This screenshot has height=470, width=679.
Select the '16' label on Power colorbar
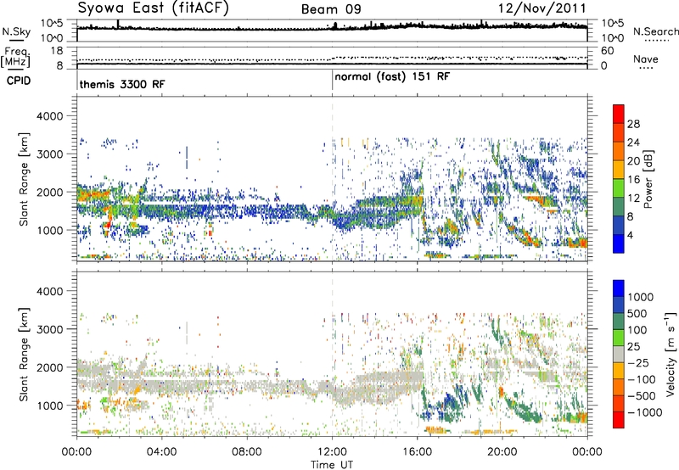[633, 179]
